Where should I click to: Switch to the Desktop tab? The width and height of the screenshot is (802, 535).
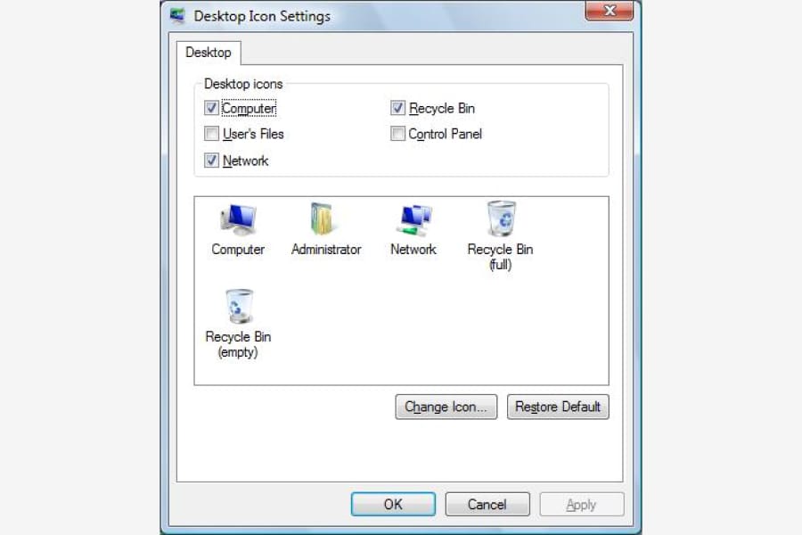click(209, 53)
